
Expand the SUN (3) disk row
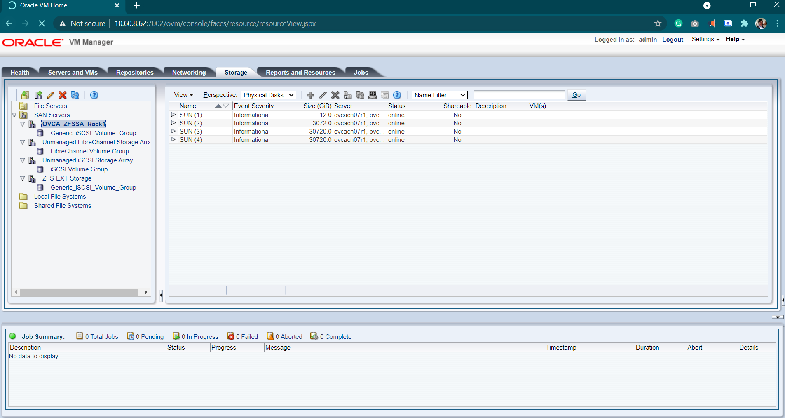tap(173, 131)
